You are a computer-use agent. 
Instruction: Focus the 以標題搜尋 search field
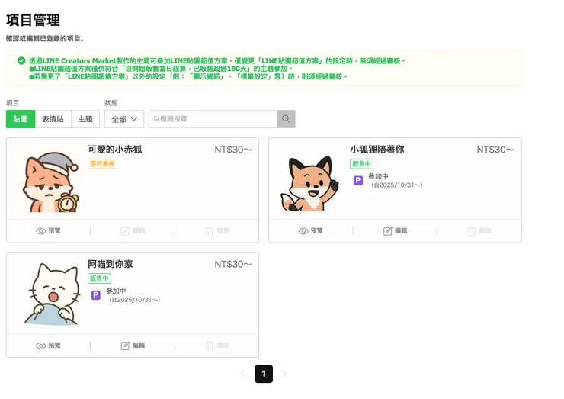tap(213, 119)
